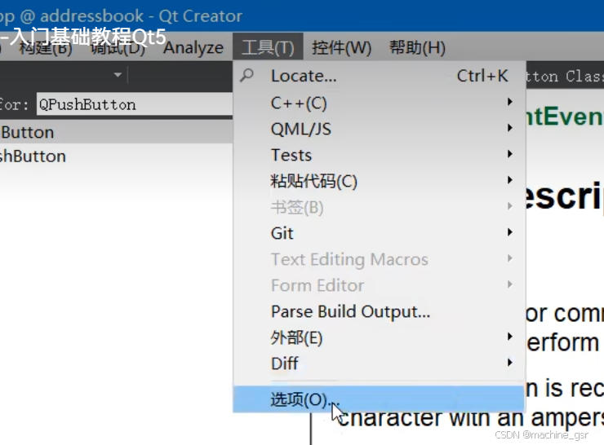Open the 工具(T) menu
Screen dimensions: 604x445
[x=268, y=48]
